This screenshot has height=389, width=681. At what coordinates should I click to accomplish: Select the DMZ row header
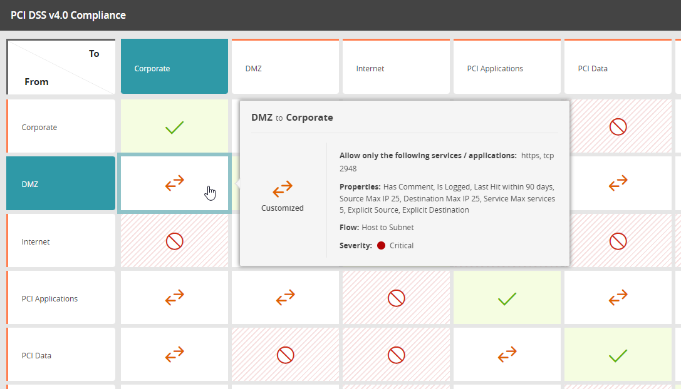pyautogui.click(x=61, y=184)
